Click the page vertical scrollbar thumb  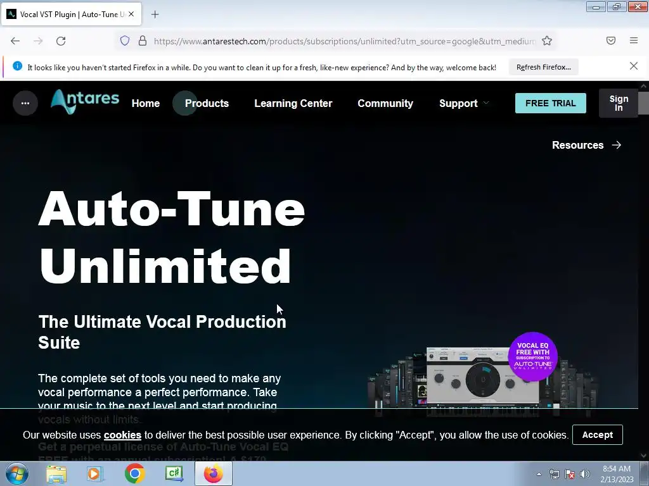(x=643, y=103)
